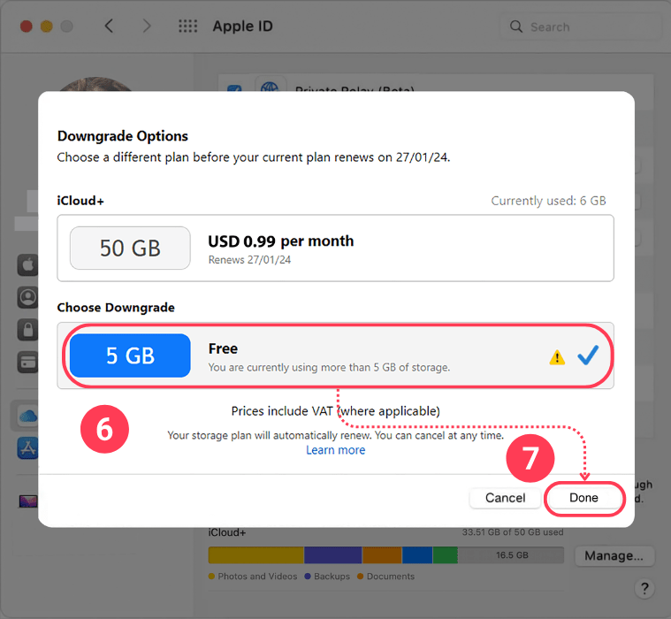Open the show-all preferences grid icon
This screenshot has width=671, height=619.
pos(188,27)
